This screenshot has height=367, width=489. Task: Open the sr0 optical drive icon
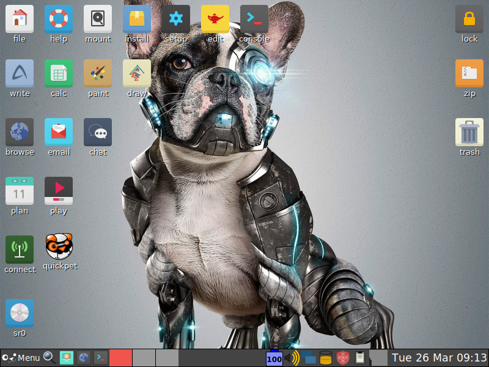20,314
